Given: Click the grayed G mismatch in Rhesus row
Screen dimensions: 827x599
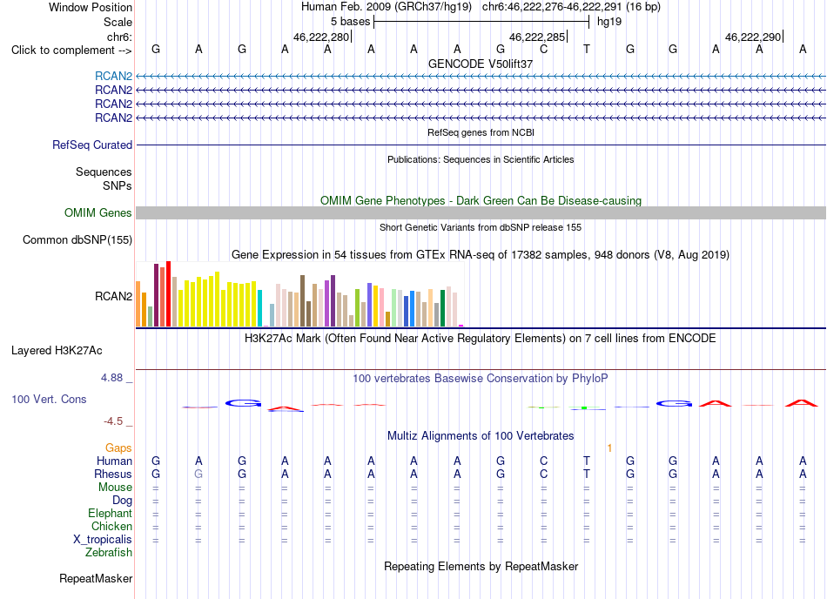Looking at the screenshot, I should [x=198, y=474].
